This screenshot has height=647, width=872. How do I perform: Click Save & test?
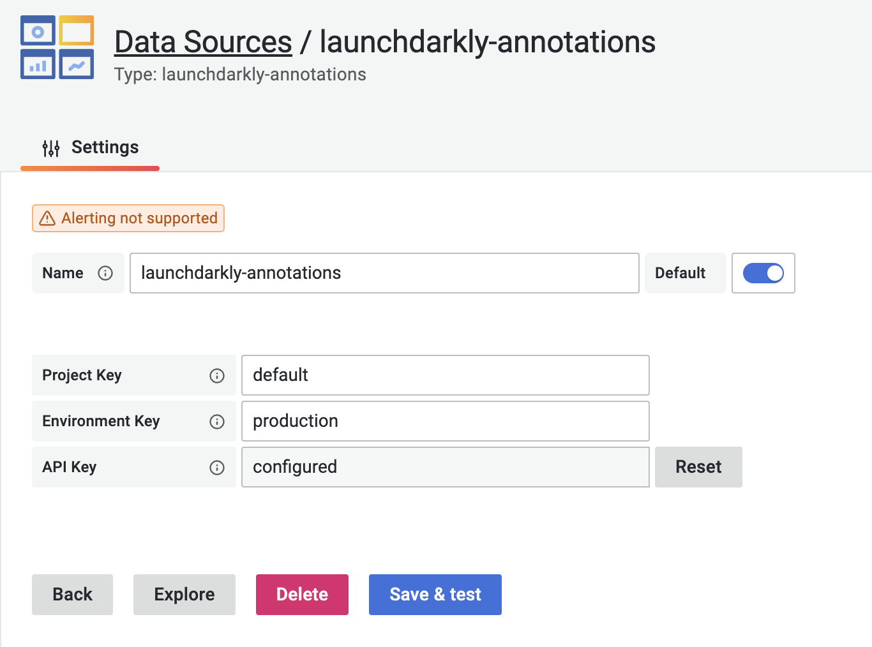tap(435, 595)
